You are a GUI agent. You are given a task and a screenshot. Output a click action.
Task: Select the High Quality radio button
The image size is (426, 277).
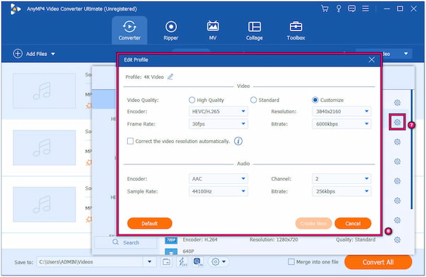192,100
